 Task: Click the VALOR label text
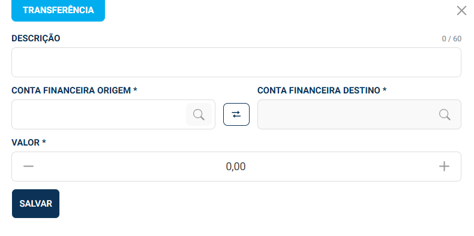point(26,143)
